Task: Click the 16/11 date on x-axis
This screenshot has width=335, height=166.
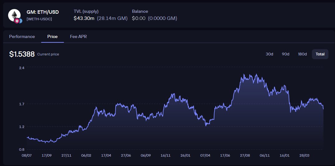Action: (165, 155)
